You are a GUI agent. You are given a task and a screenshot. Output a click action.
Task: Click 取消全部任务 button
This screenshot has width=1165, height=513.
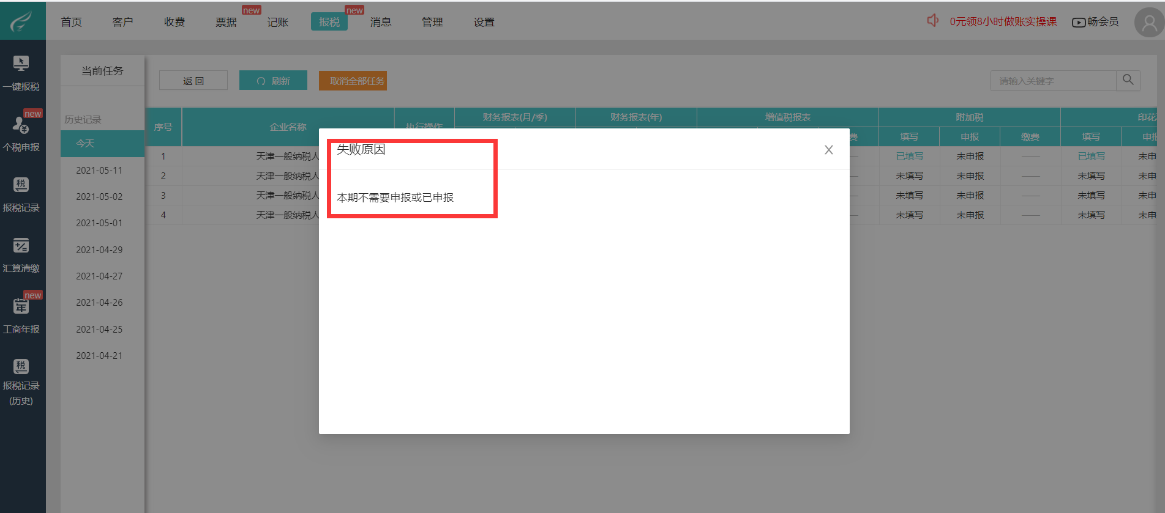[353, 81]
